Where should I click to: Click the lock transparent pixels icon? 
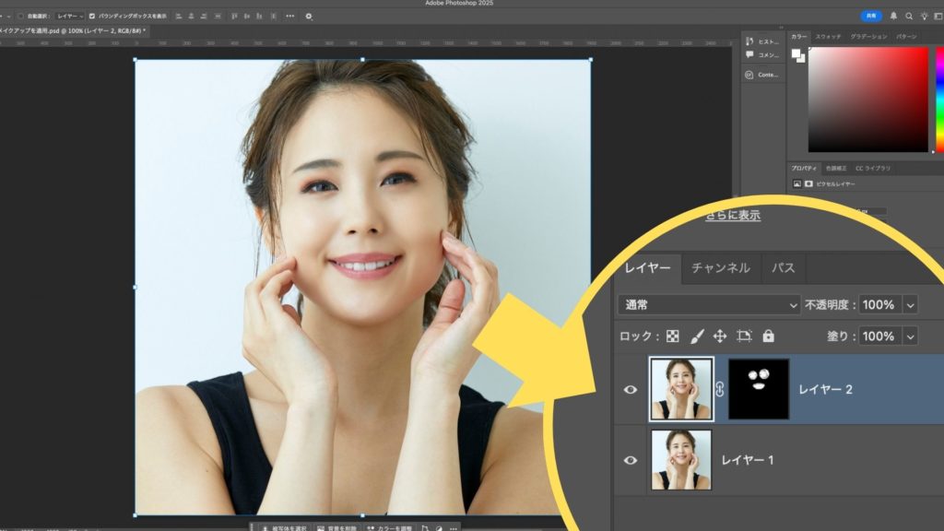(673, 336)
